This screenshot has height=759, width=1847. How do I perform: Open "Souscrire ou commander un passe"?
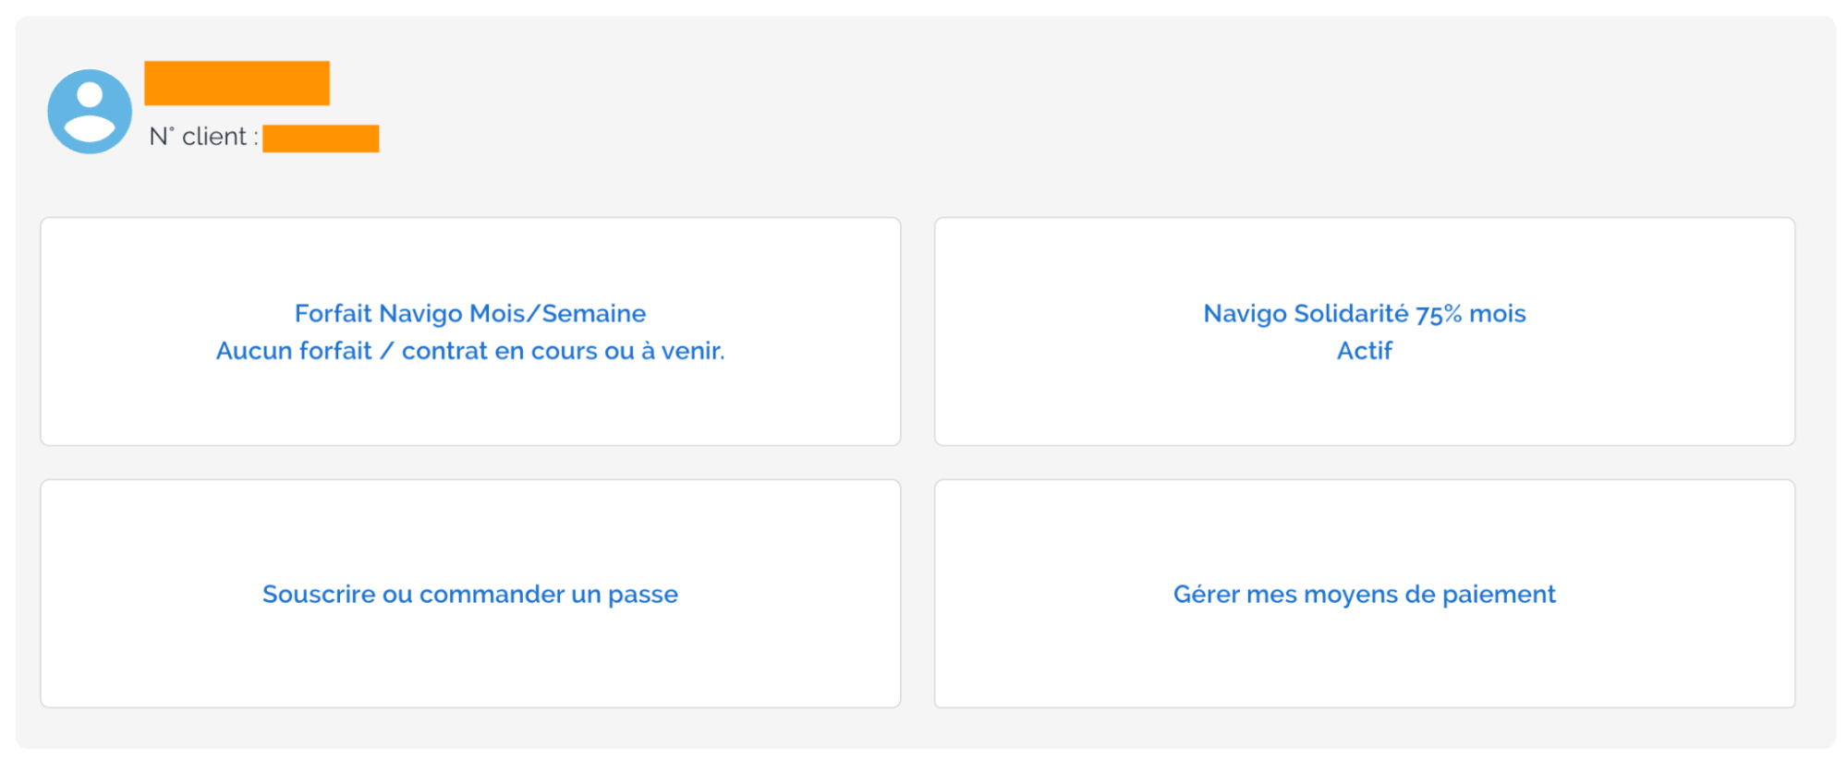pos(470,594)
